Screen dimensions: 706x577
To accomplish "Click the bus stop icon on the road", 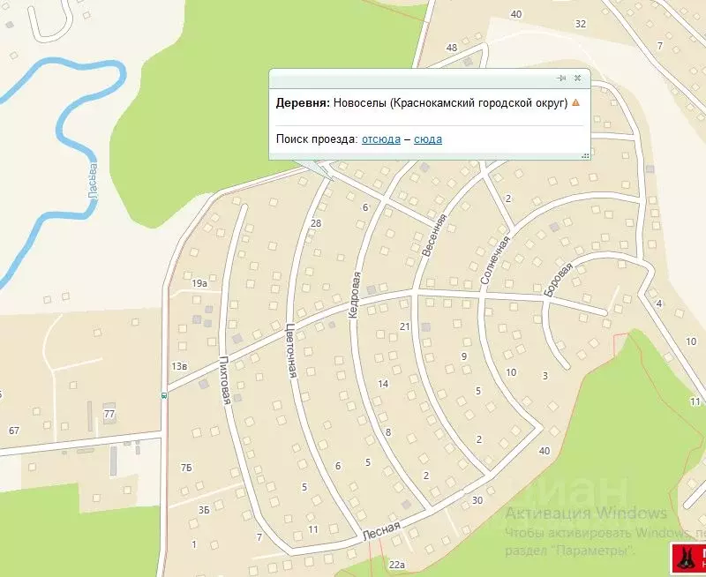I will click(x=163, y=395).
